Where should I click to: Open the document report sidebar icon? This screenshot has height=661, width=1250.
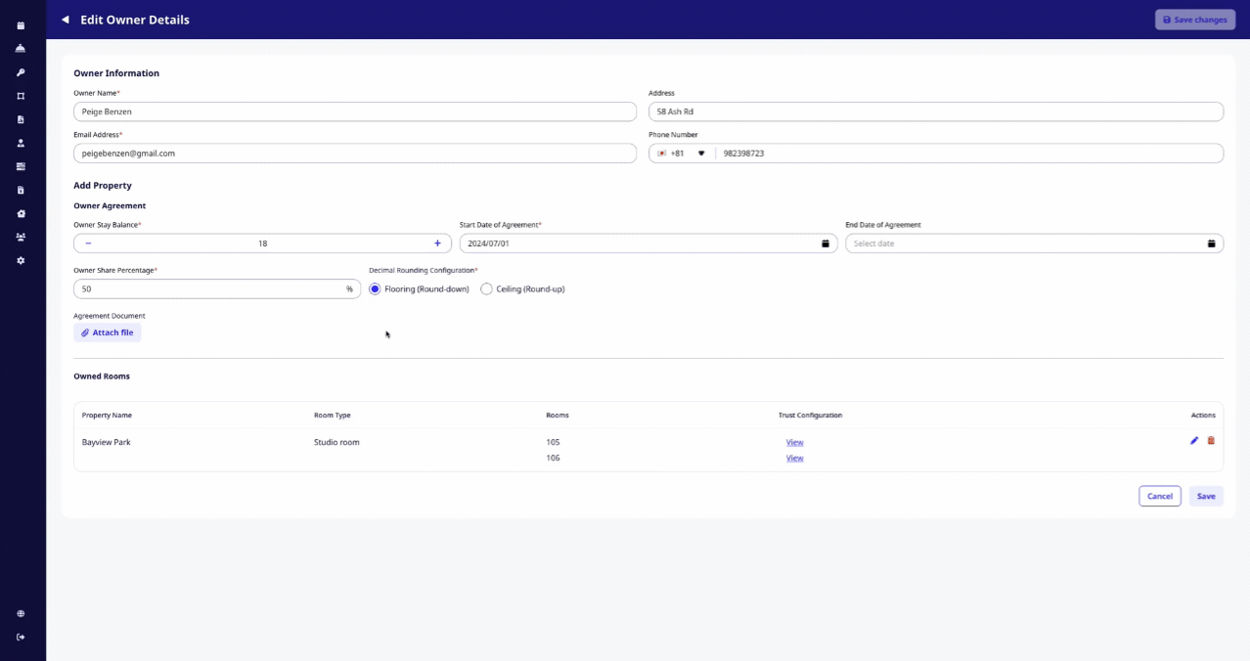click(21, 119)
